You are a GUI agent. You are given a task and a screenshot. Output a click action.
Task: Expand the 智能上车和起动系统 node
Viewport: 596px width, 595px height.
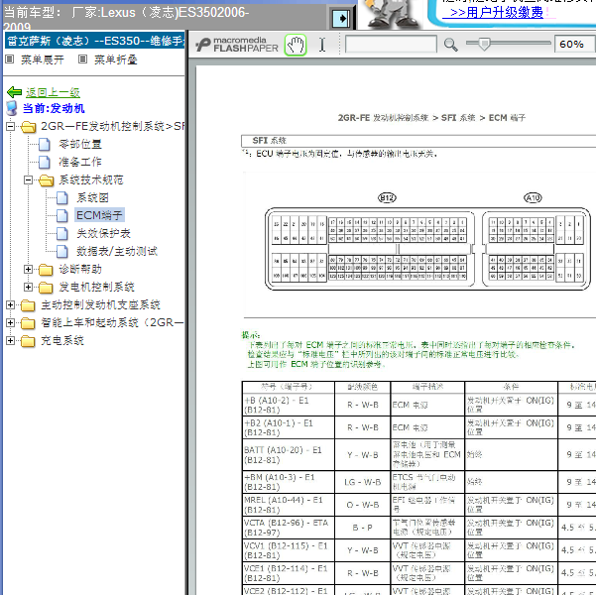click(11, 322)
